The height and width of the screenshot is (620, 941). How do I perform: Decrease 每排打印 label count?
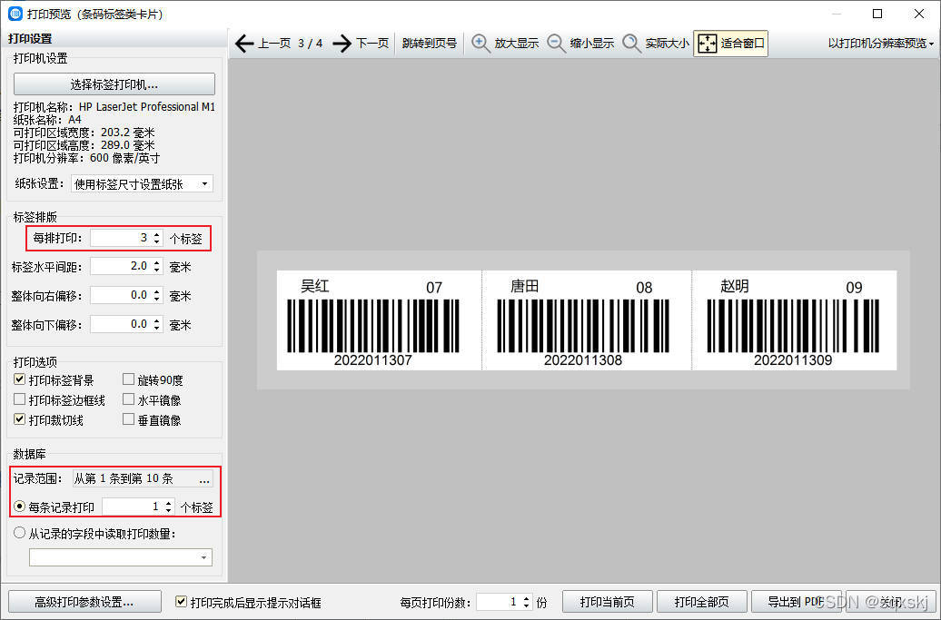156,241
